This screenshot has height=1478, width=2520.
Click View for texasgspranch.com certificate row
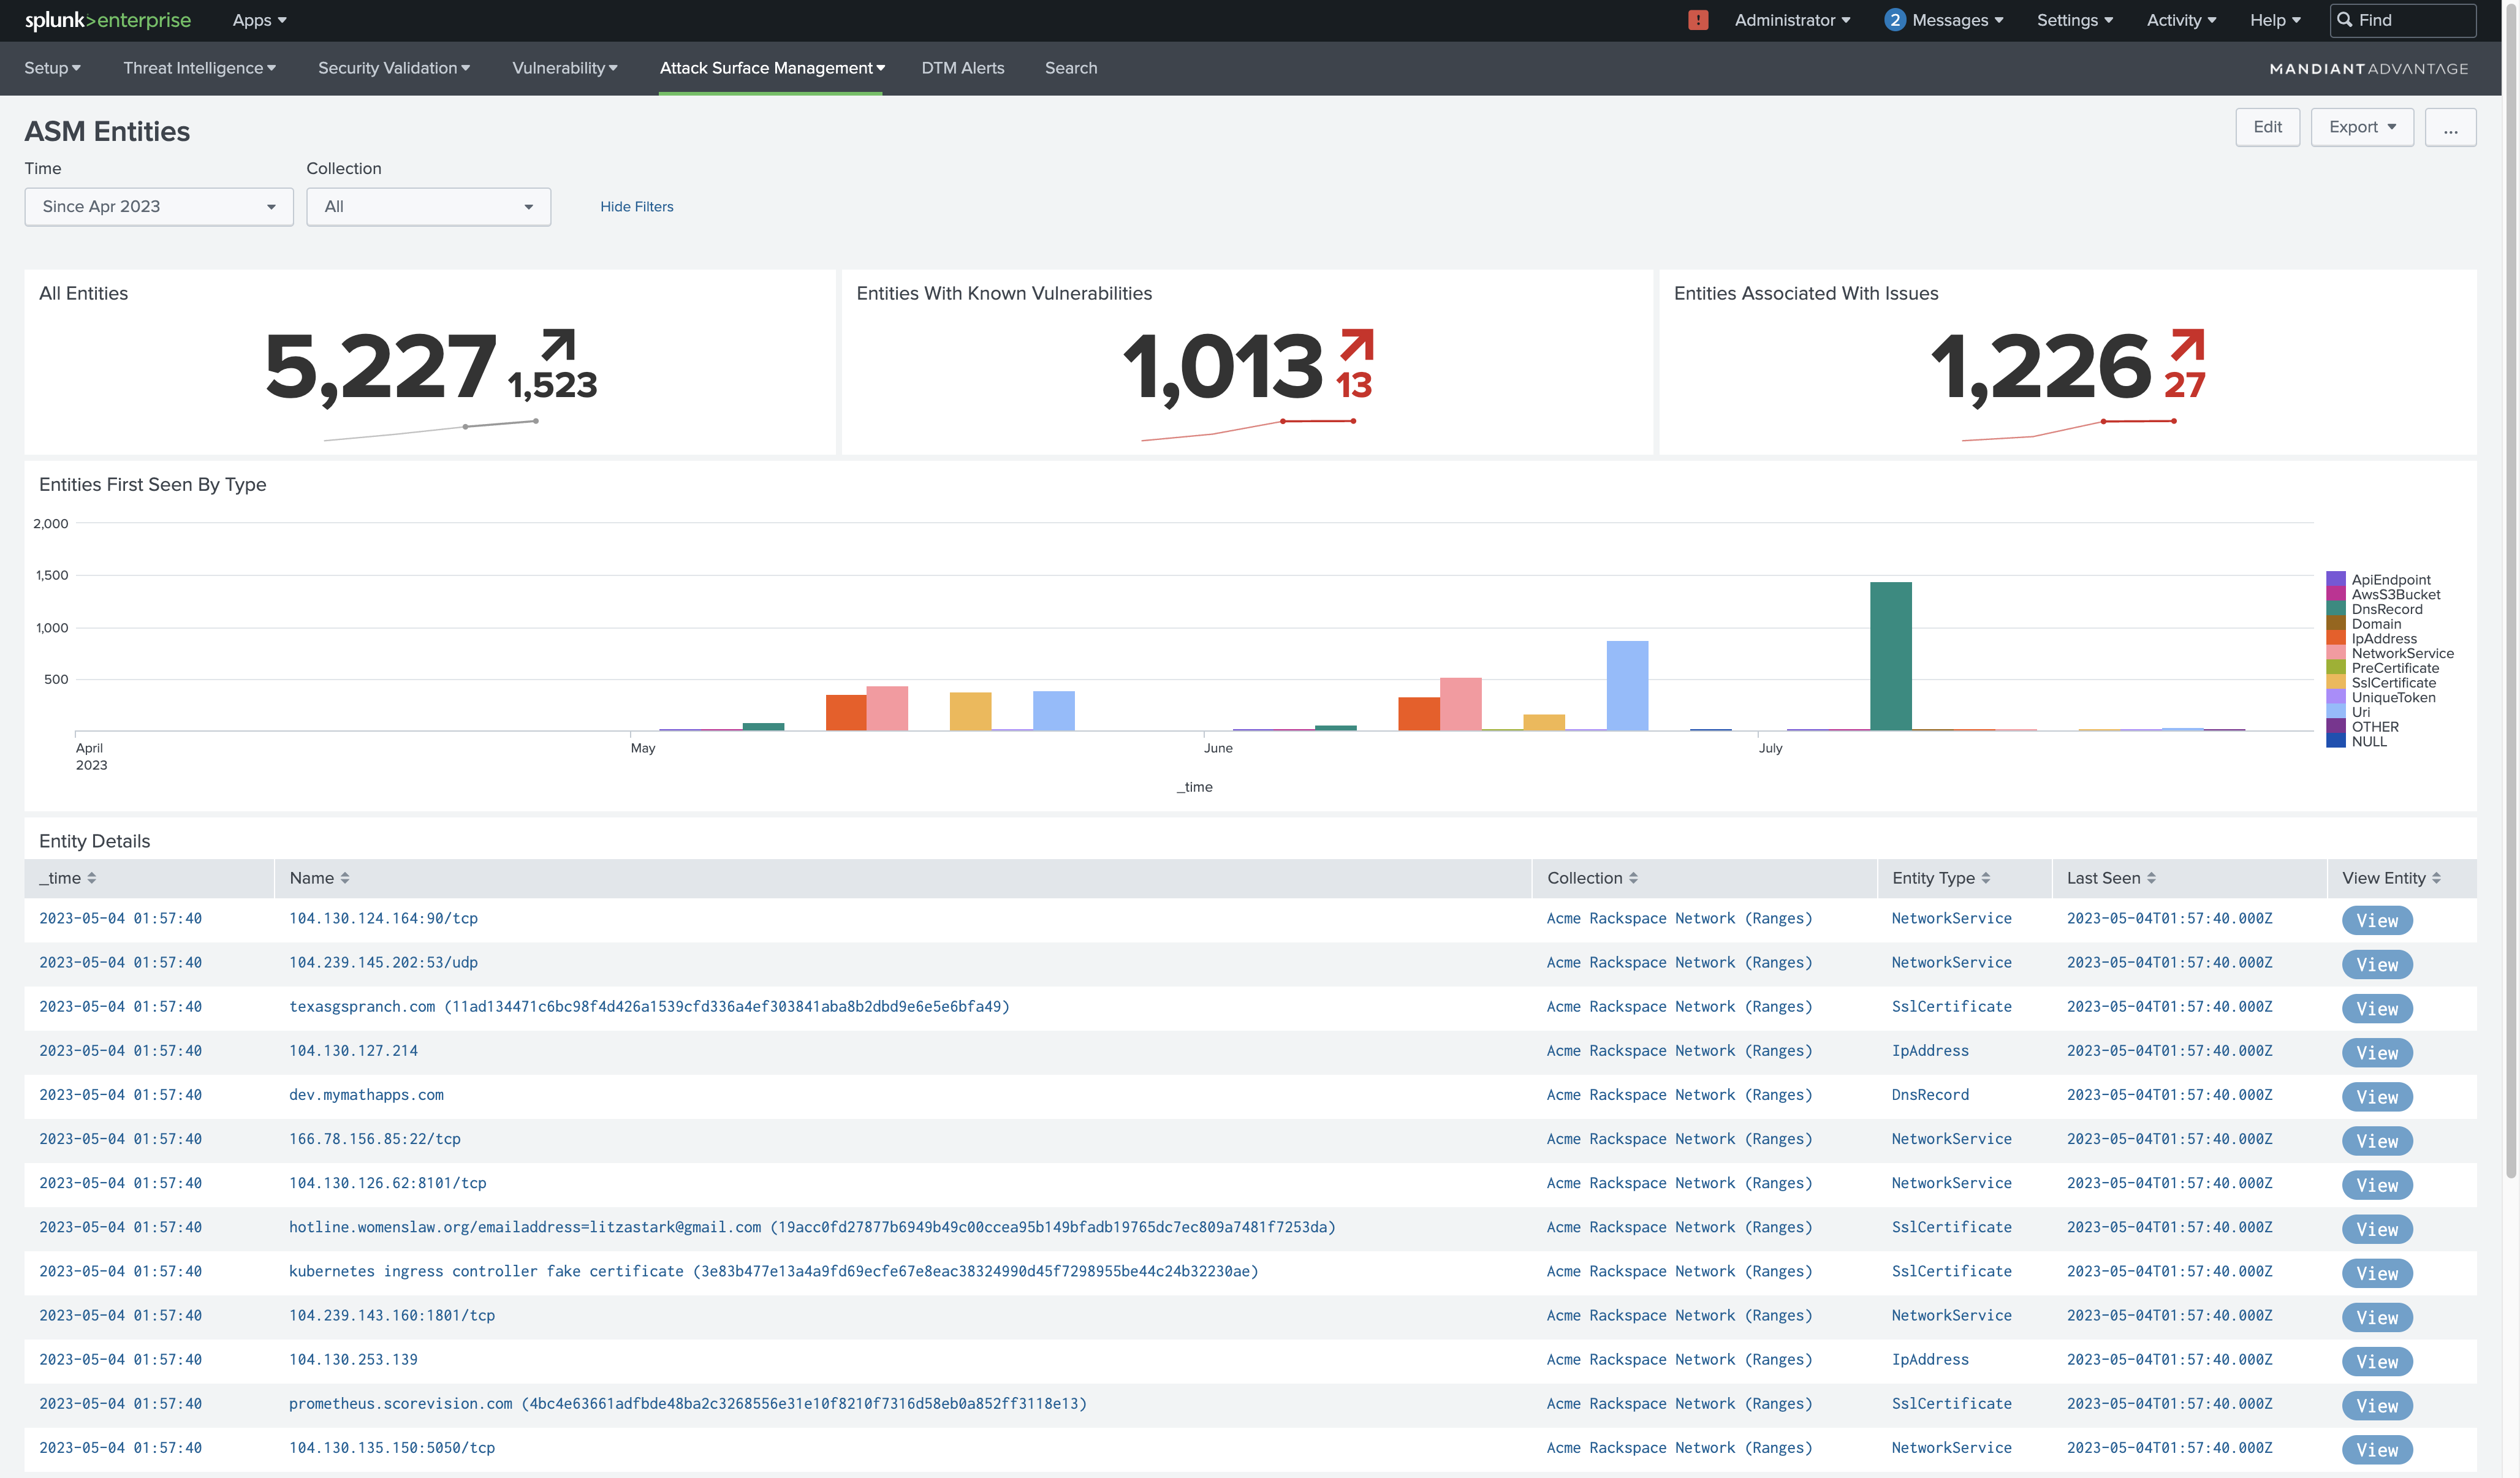coord(2376,1009)
